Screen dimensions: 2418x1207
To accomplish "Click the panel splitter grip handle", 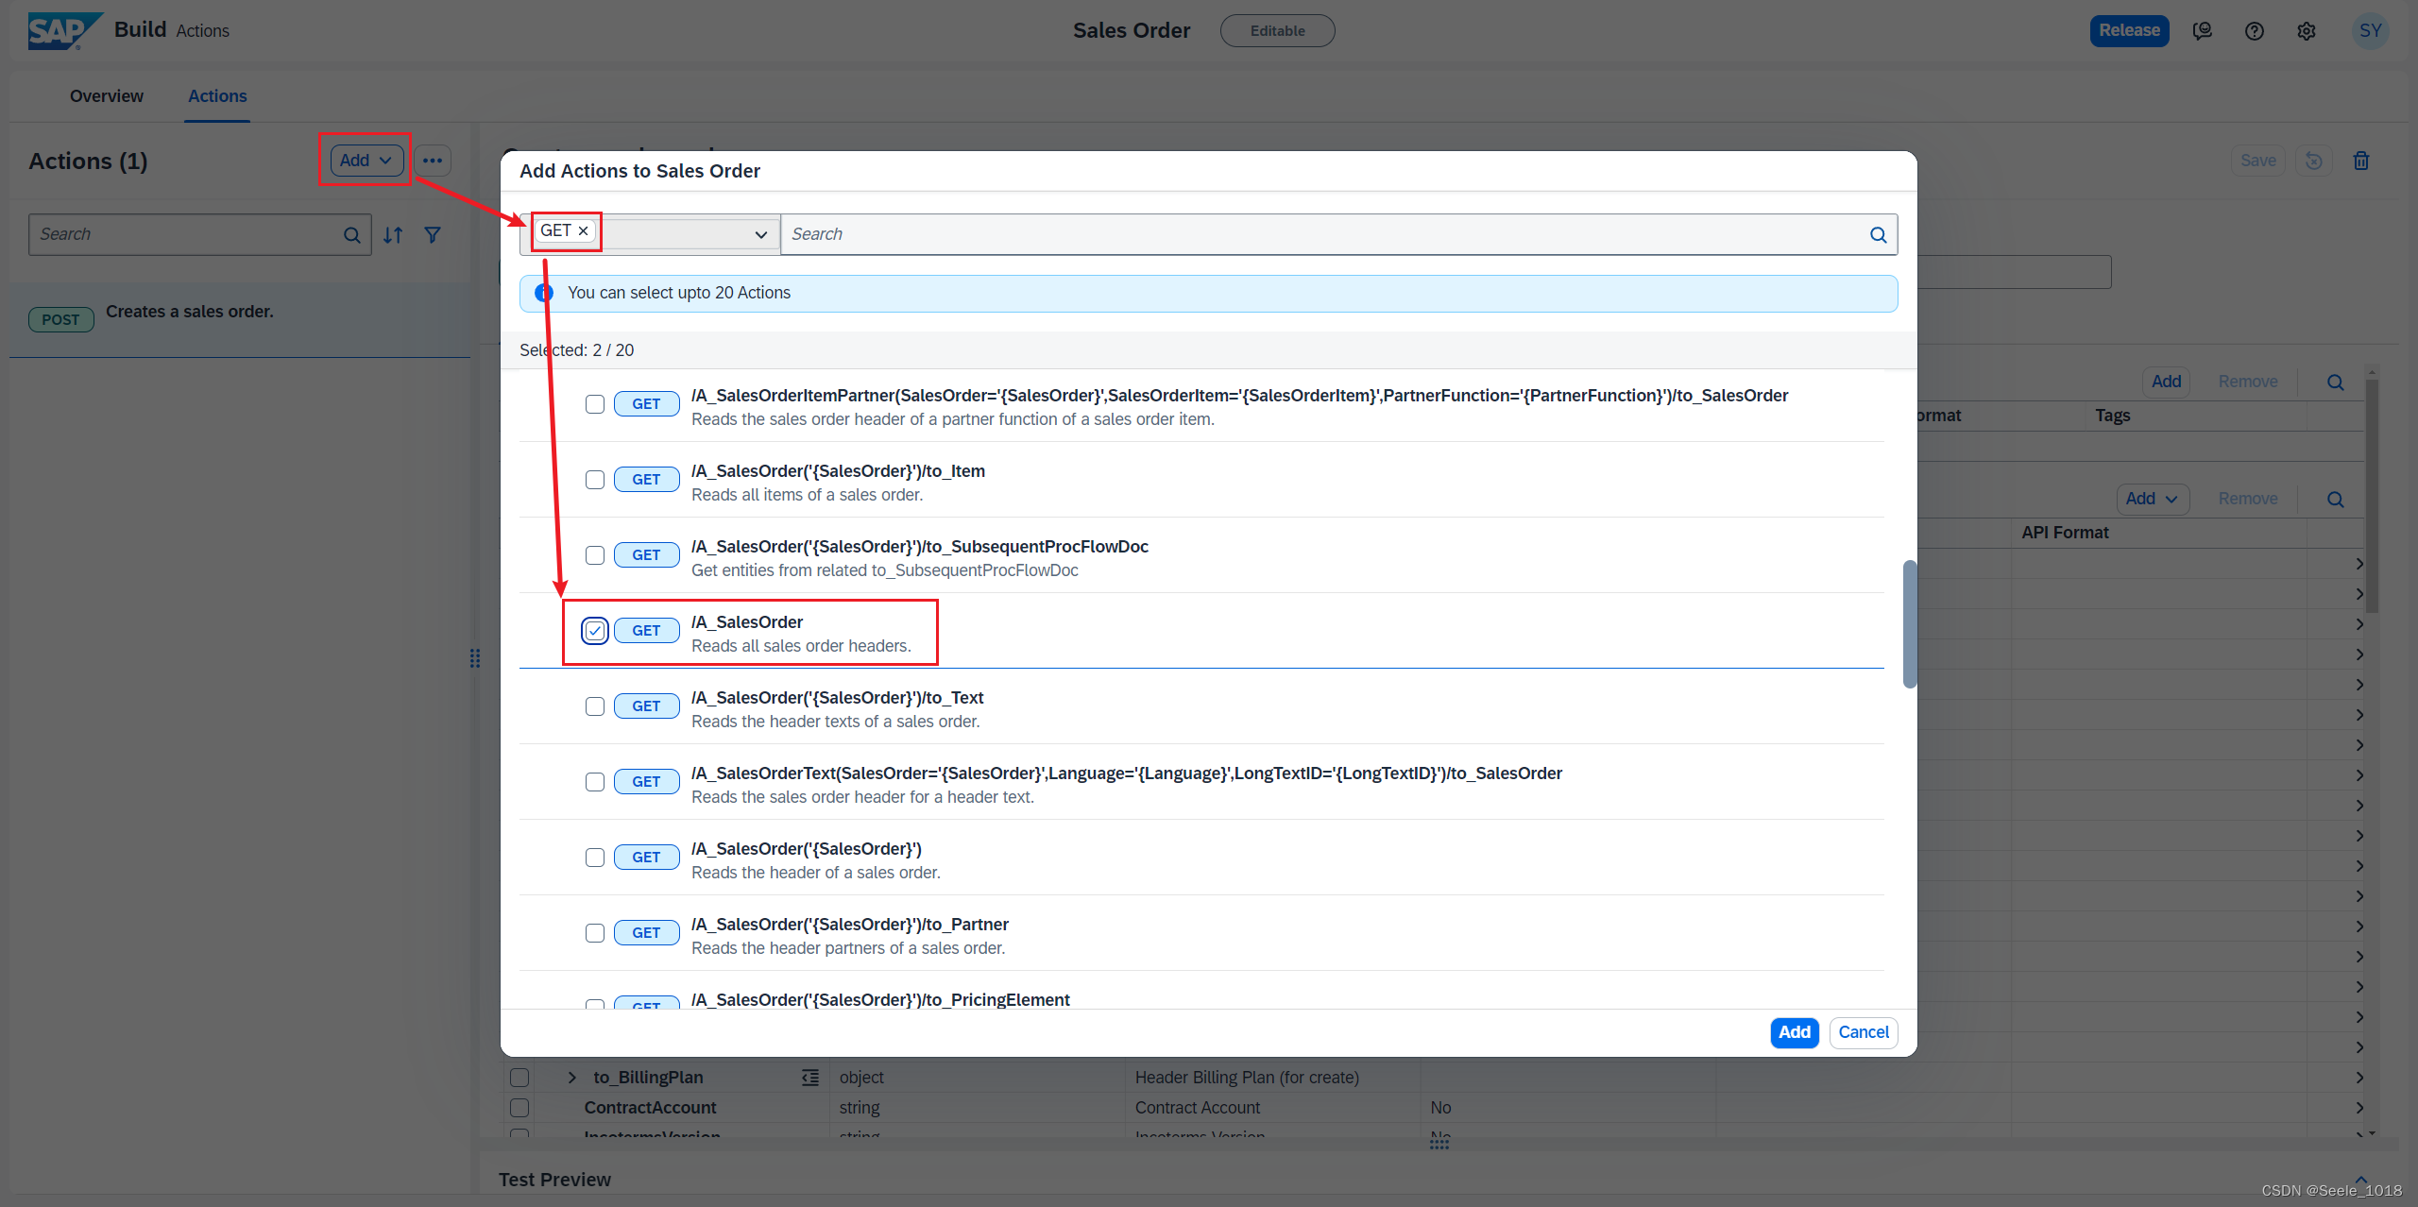I will (x=475, y=658).
